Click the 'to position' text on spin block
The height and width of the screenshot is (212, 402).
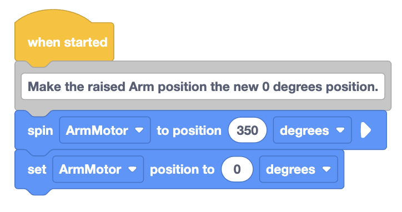(189, 131)
